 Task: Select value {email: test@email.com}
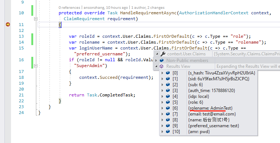[212, 114]
